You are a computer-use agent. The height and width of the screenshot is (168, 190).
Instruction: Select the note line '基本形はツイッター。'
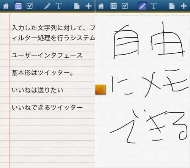pyautogui.click(x=43, y=73)
